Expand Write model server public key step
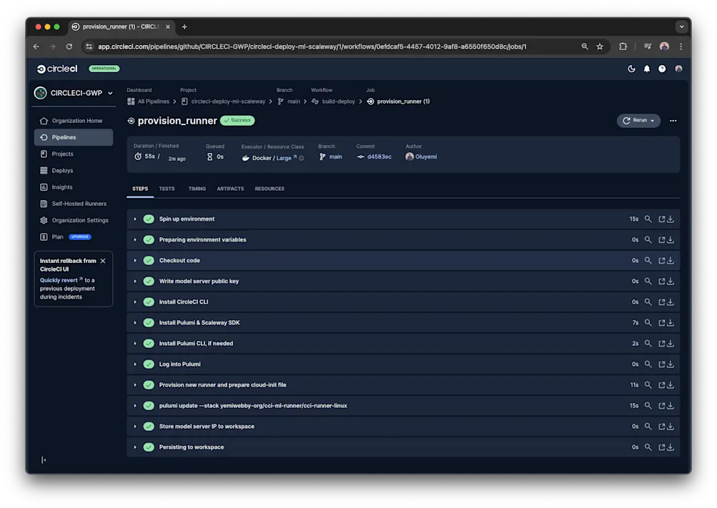717x508 pixels. pyautogui.click(x=135, y=282)
